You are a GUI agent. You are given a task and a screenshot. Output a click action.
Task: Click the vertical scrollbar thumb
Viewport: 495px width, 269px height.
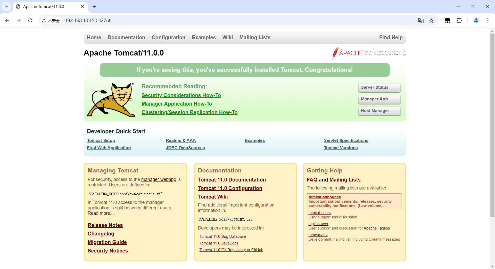492,125
